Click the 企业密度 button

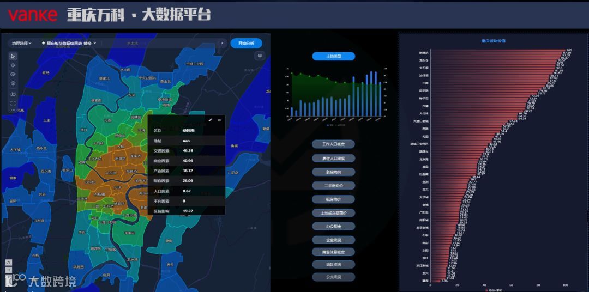(x=334, y=240)
